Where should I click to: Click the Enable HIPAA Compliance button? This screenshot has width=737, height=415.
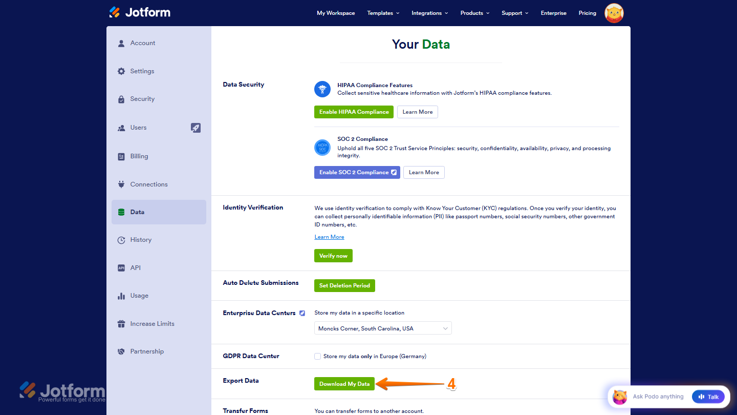[x=354, y=112]
